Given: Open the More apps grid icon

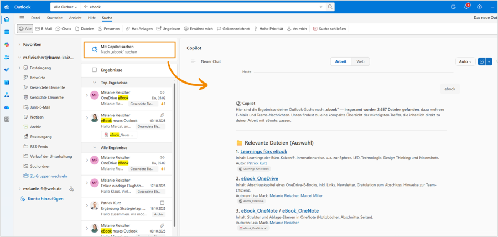Looking at the screenshot, I should (7, 120).
